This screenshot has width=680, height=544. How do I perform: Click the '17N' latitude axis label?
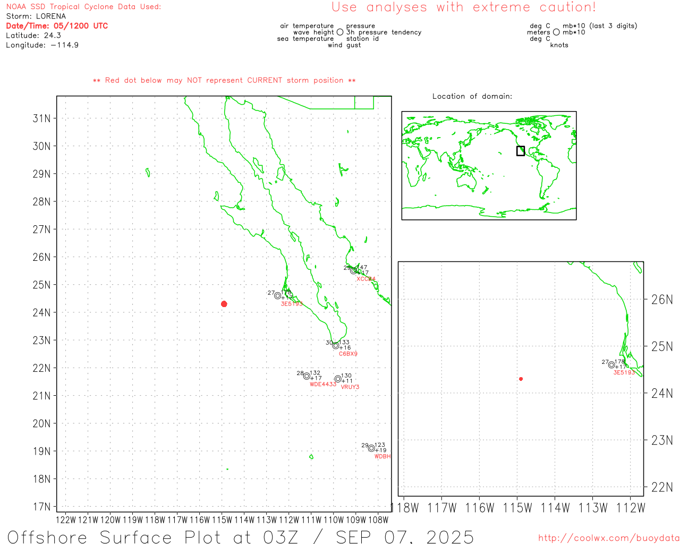pos(42,507)
